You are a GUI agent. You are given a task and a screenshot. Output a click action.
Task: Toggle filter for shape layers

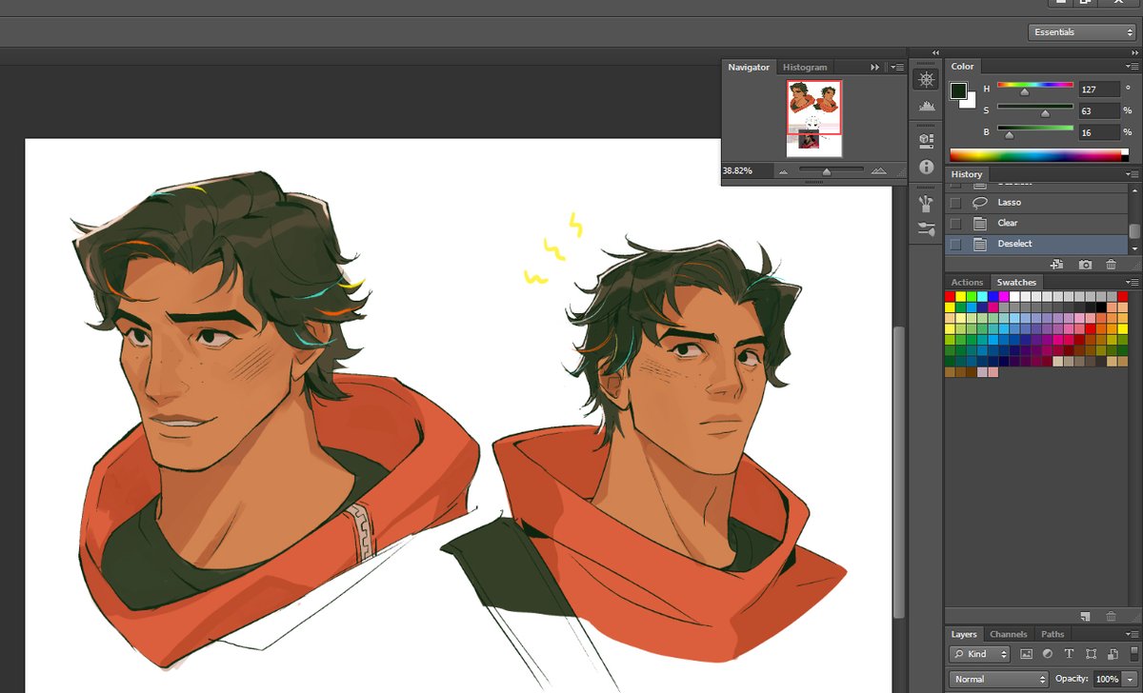1090,654
